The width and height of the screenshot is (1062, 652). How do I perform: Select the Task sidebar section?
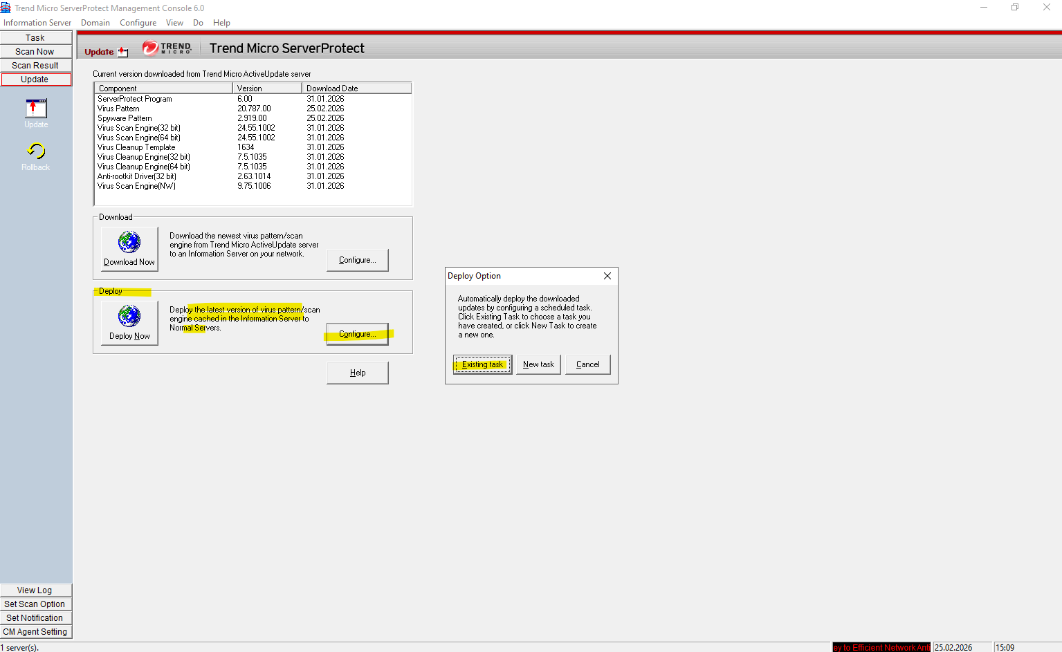pos(35,38)
